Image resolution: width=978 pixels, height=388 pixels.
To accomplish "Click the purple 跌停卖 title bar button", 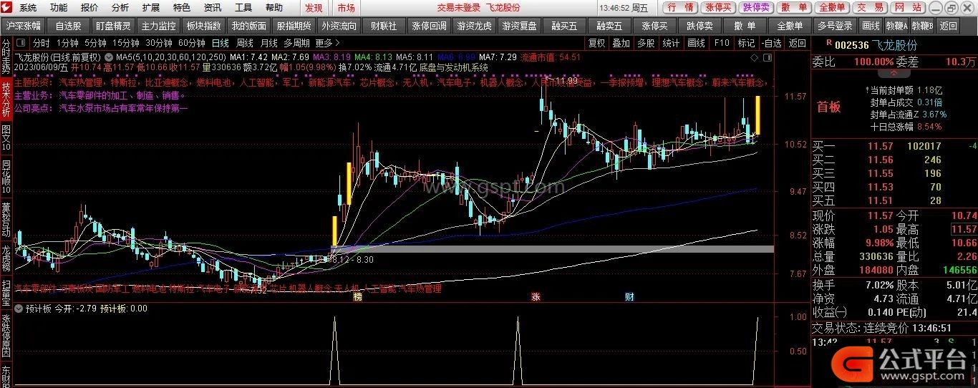I will pyautogui.click(x=756, y=8).
